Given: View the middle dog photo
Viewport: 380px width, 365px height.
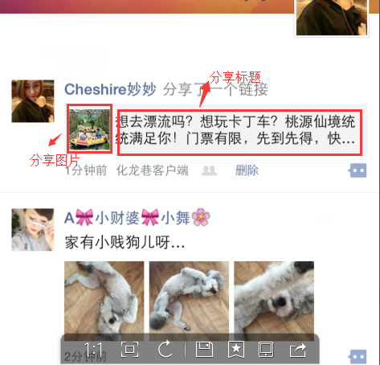Looking at the screenshot, I should pyautogui.click(x=189, y=301).
